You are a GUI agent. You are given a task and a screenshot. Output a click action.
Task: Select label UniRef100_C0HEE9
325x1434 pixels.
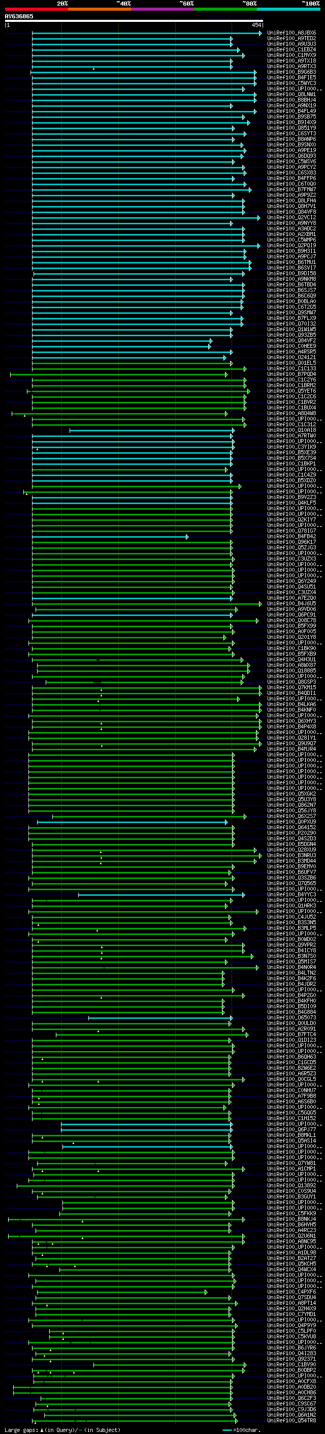(291, 347)
